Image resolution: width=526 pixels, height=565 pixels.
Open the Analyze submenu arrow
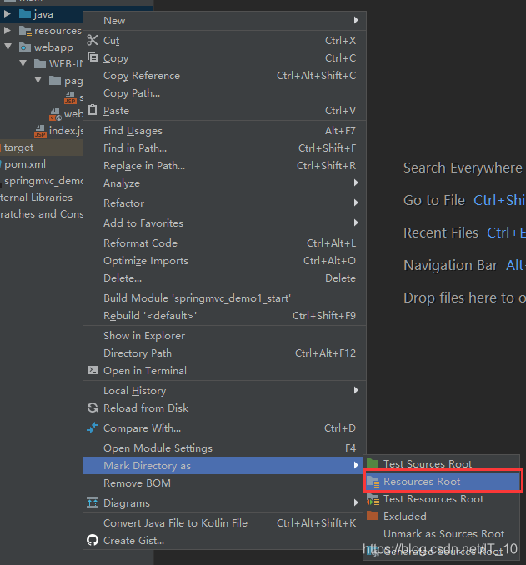[x=356, y=182]
